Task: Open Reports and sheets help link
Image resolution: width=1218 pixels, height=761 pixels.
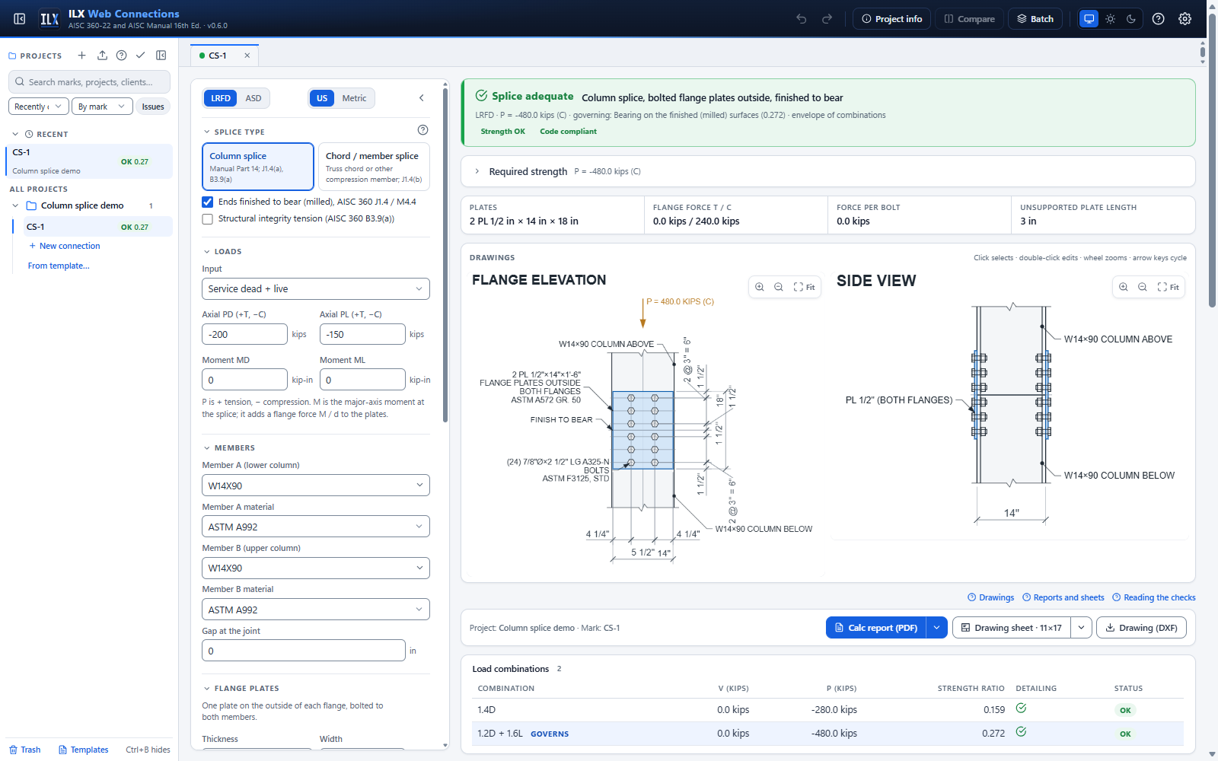Action: tap(1063, 597)
